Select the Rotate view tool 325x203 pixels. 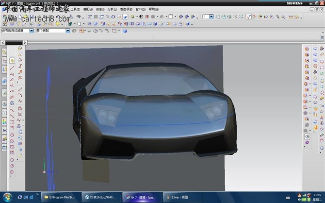(113, 17)
